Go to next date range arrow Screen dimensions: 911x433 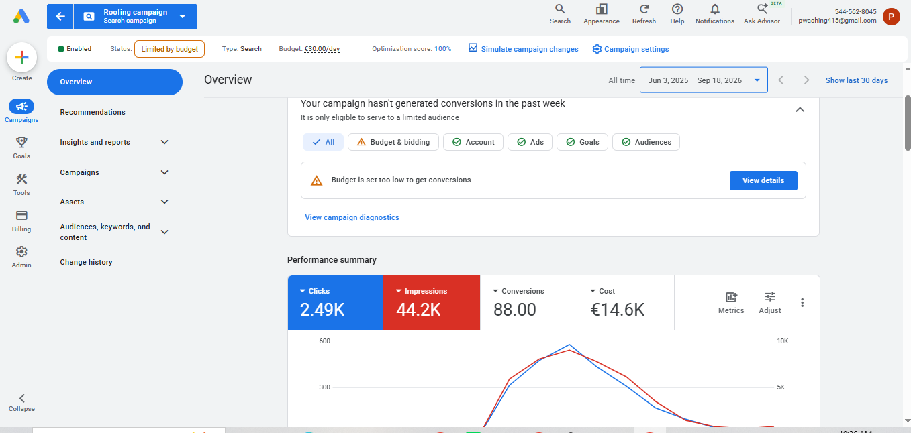pyautogui.click(x=807, y=80)
